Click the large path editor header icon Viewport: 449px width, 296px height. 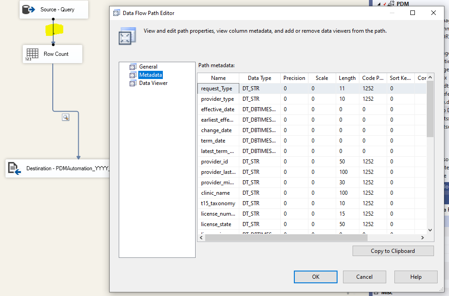pyautogui.click(x=127, y=36)
